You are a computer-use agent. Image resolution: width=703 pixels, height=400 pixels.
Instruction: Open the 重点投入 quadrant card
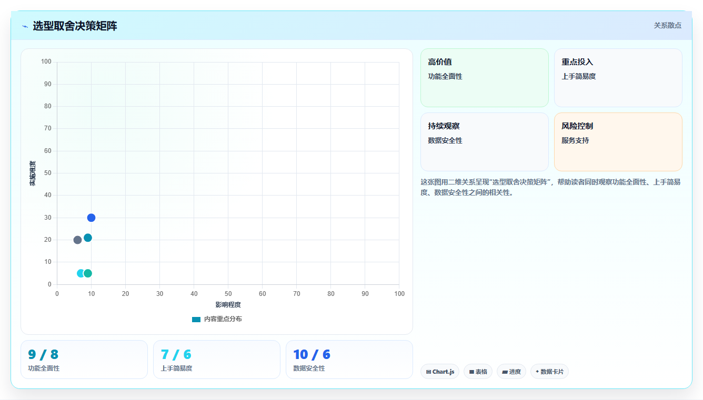tap(618, 78)
